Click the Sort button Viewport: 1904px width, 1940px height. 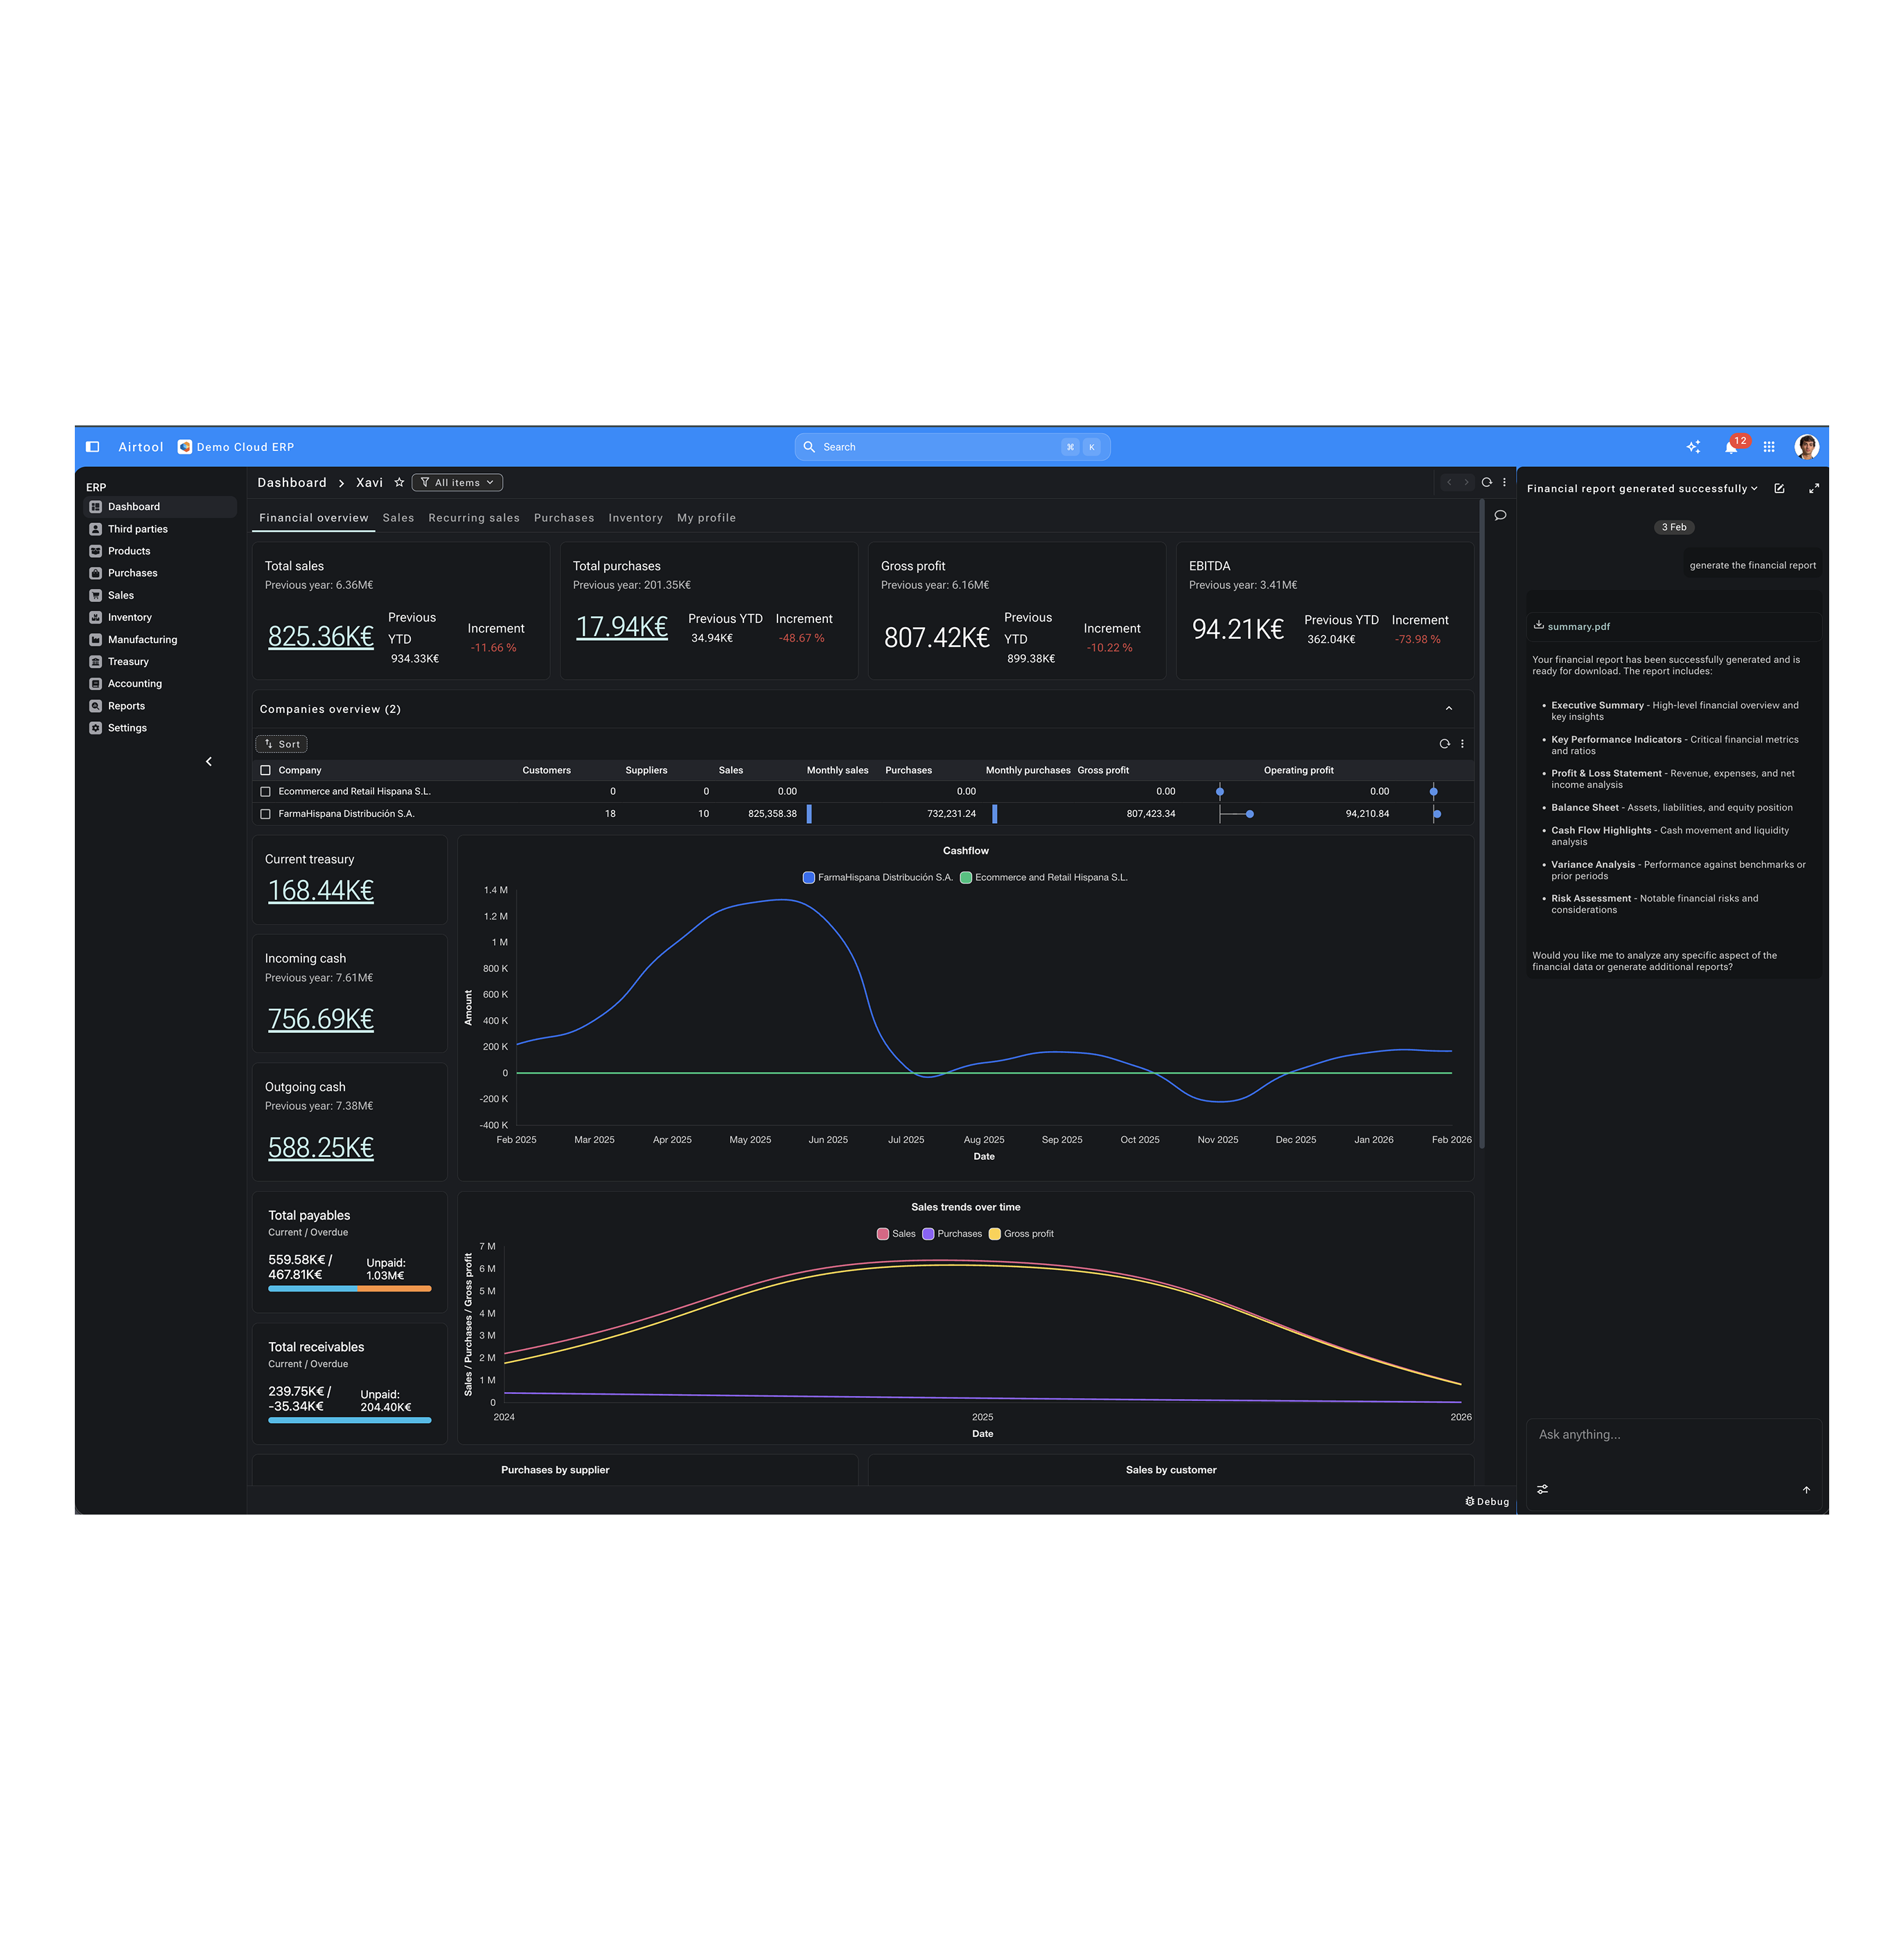click(x=281, y=744)
